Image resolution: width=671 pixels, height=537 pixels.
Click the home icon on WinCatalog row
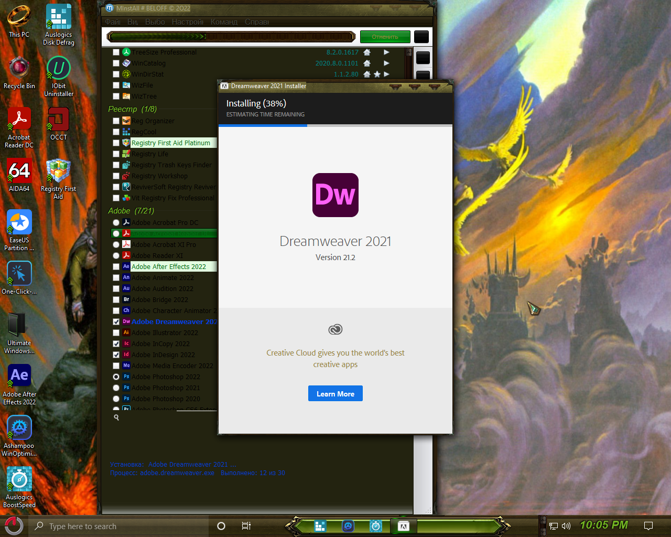(x=367, y=63)
